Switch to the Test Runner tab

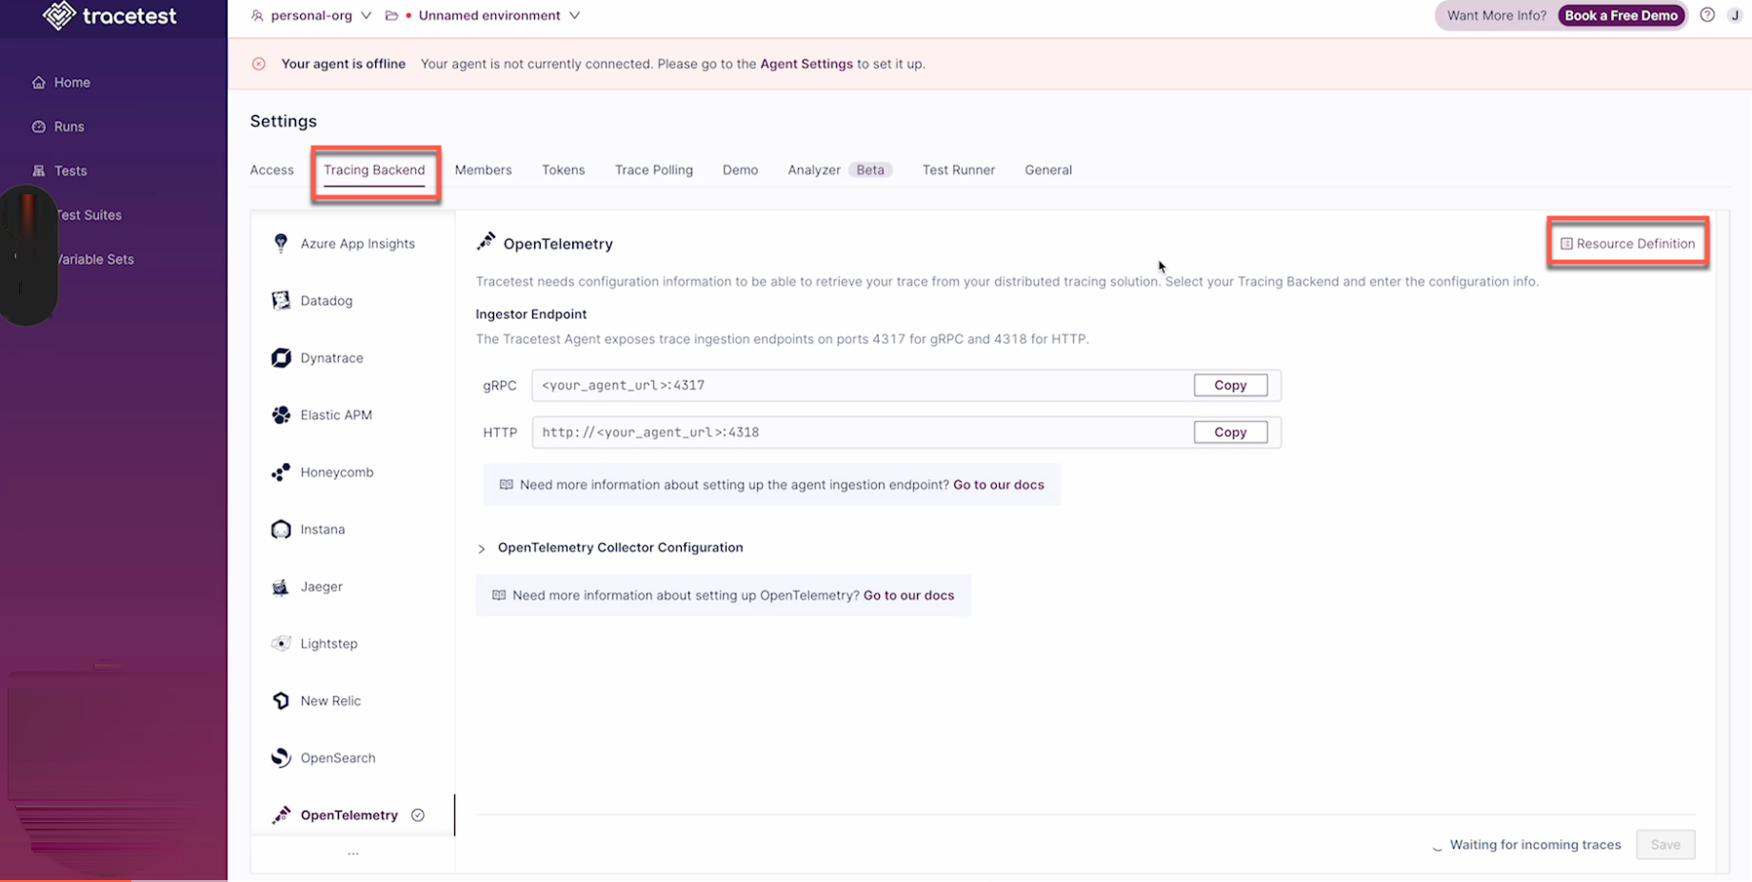tap(959, 170)
